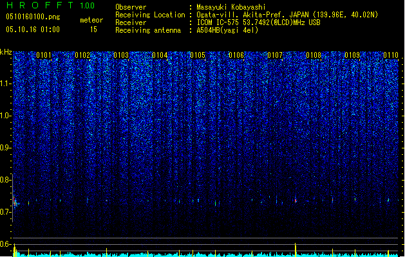Click the Receiving Location label

coord(150,15)
